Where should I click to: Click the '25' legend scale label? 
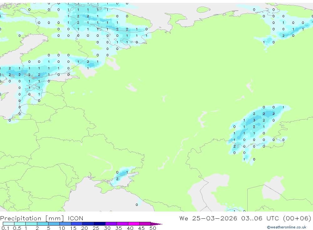click(96, 228)
